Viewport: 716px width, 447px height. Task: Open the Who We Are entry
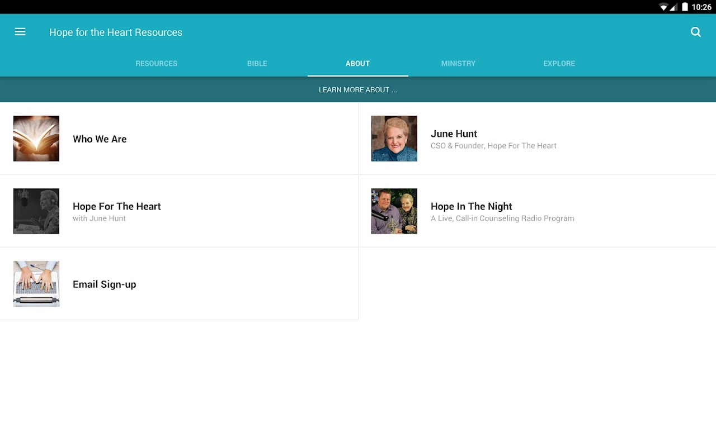179,139
